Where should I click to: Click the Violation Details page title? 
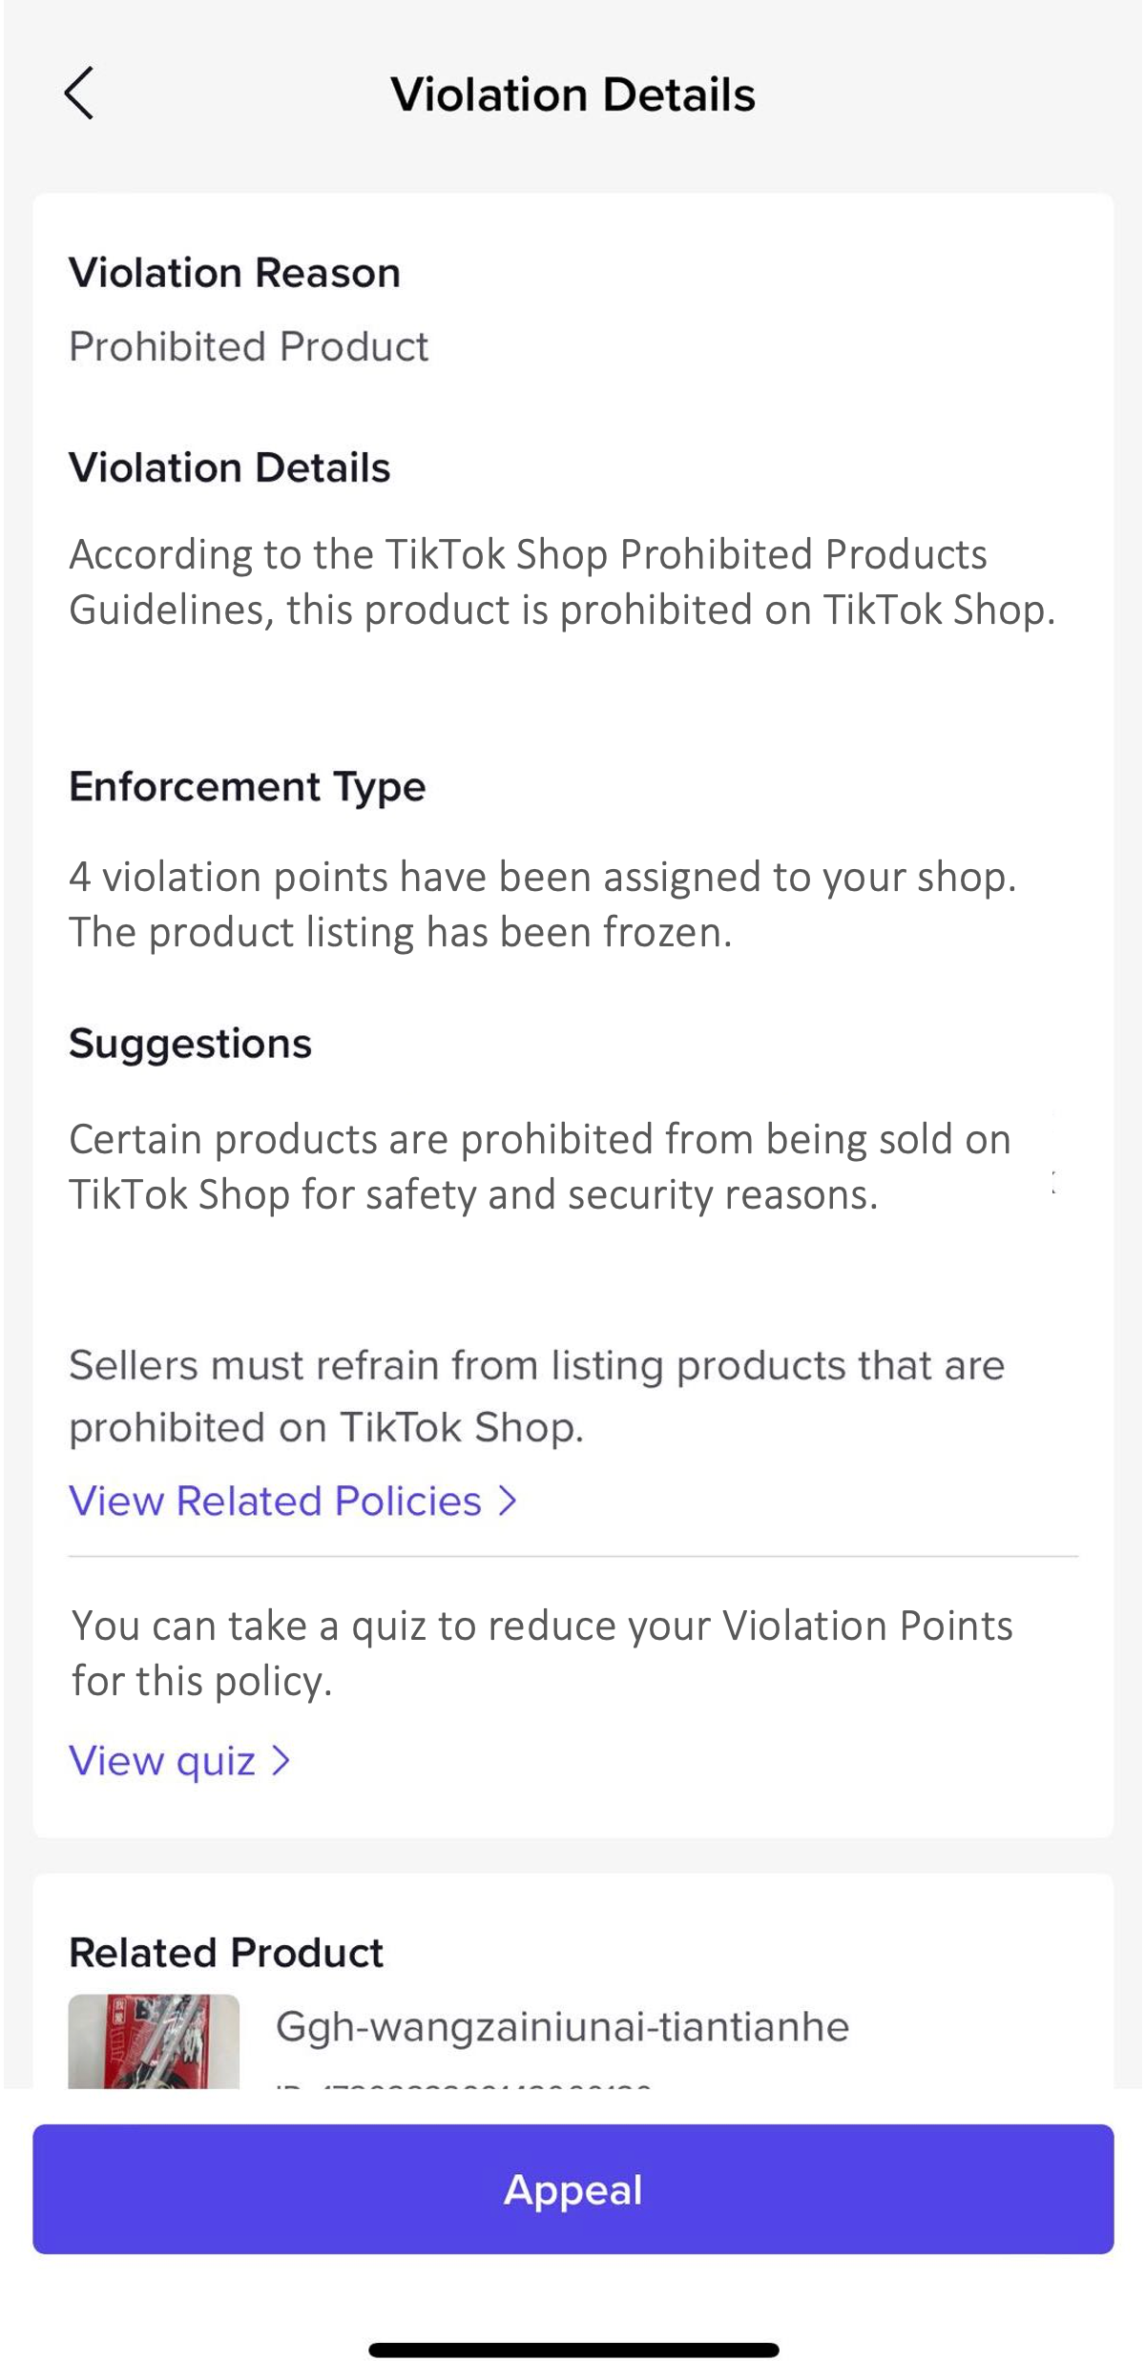click(x=572, y=94)
